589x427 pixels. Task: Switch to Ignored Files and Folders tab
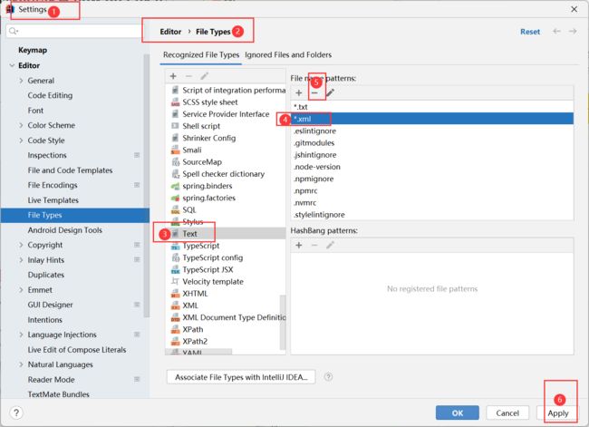[x=288, y=55]
